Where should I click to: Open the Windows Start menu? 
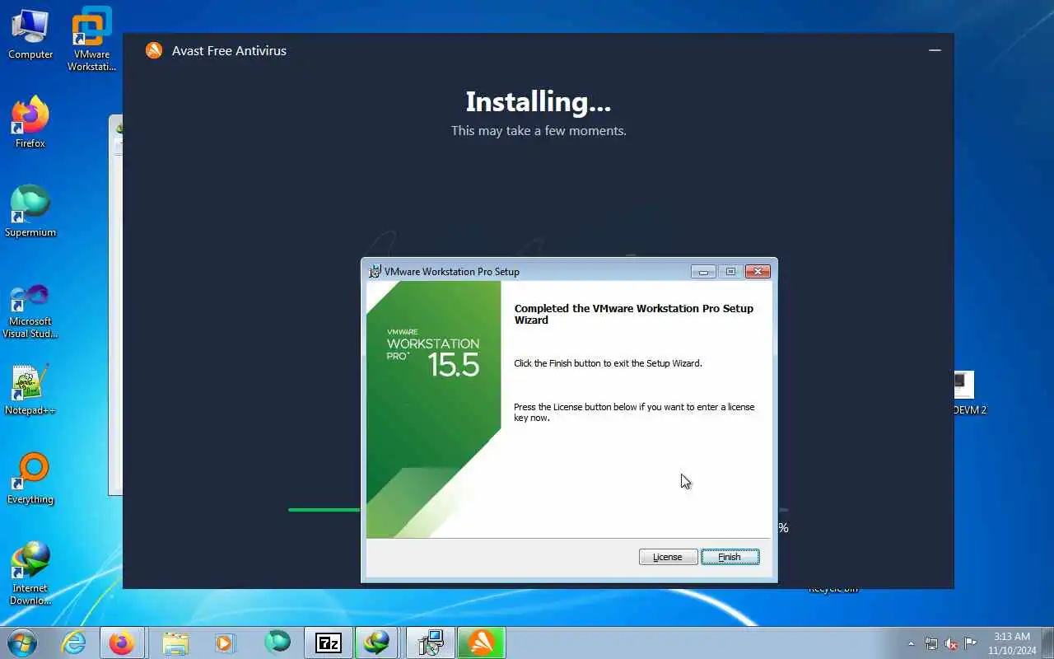click(x=21, y=643)
